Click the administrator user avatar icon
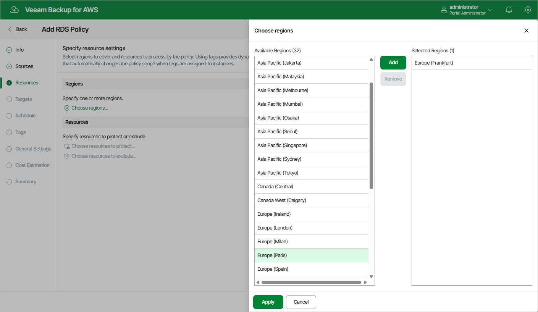The height and width of the screenshot is (312, 538). point(444,10)
